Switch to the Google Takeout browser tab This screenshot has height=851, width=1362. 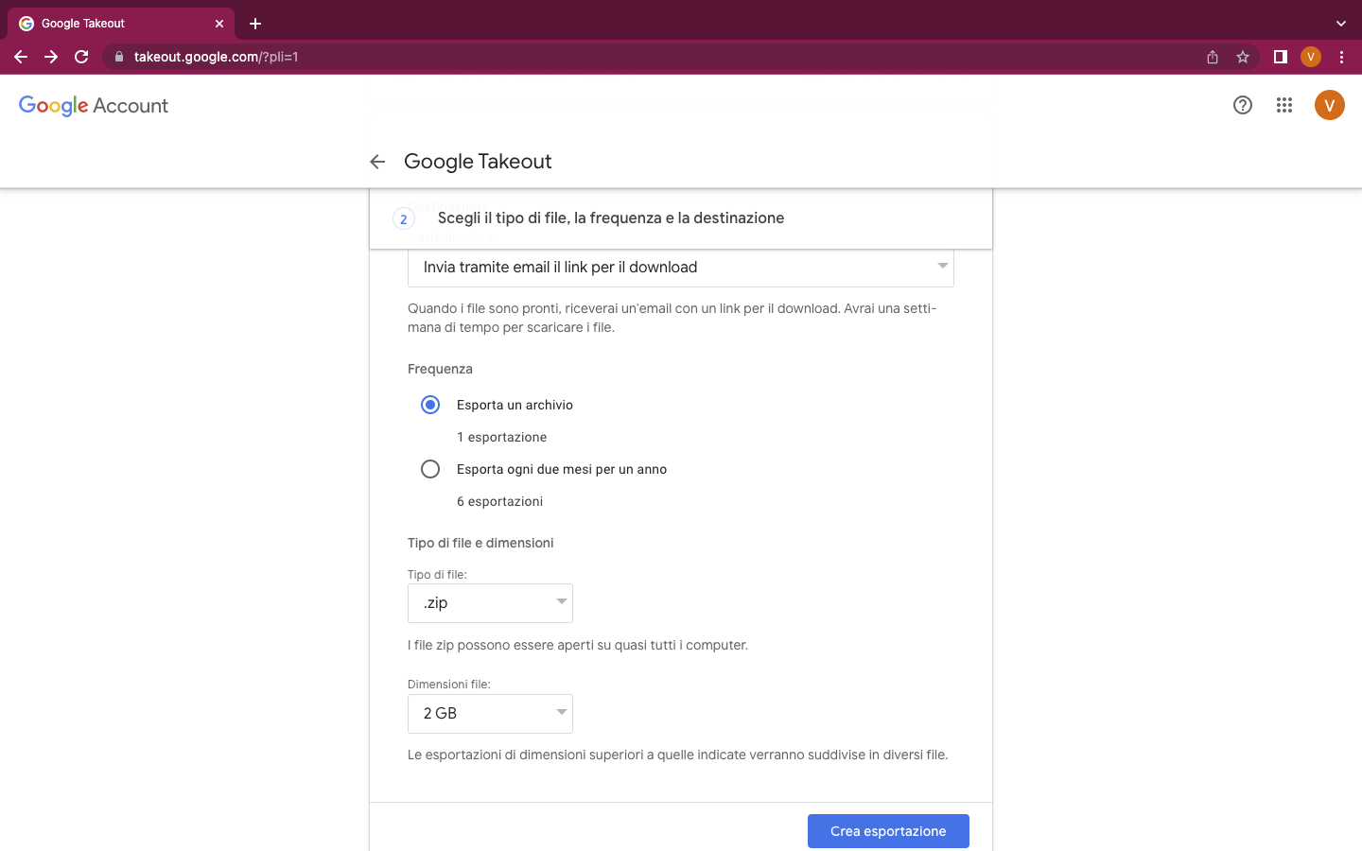(113, 23)
